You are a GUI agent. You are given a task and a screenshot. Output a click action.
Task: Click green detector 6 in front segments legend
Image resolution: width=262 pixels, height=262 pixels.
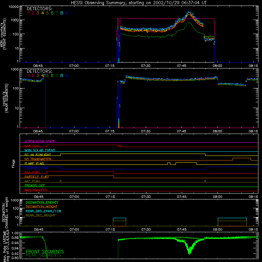[x=52, y=13]
